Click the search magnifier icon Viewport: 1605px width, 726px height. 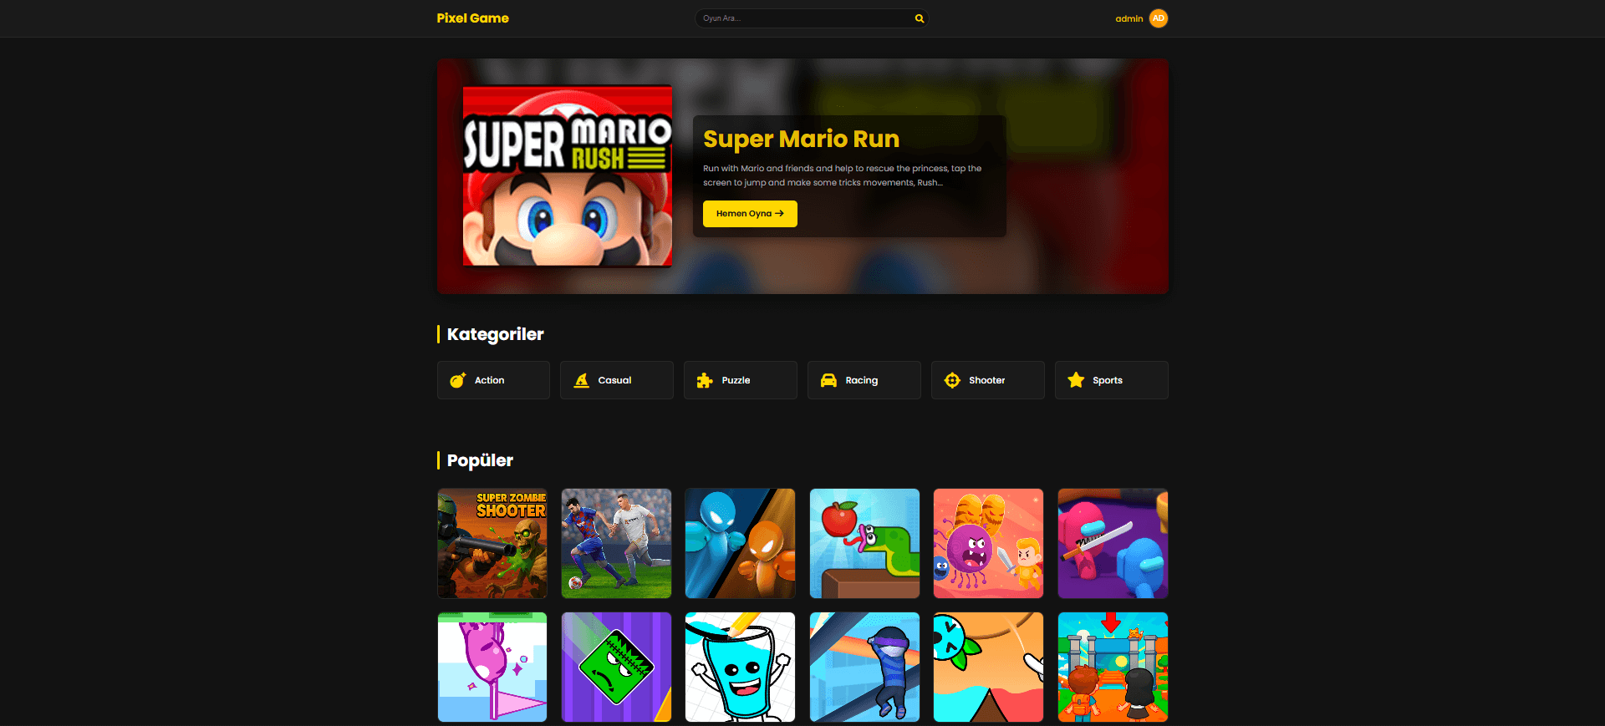click(919, 18)
